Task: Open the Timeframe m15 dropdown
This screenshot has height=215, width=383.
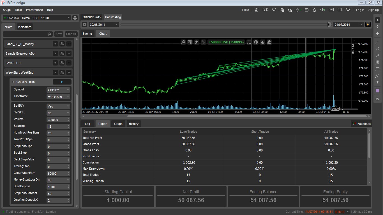Action: click(58, 97)
